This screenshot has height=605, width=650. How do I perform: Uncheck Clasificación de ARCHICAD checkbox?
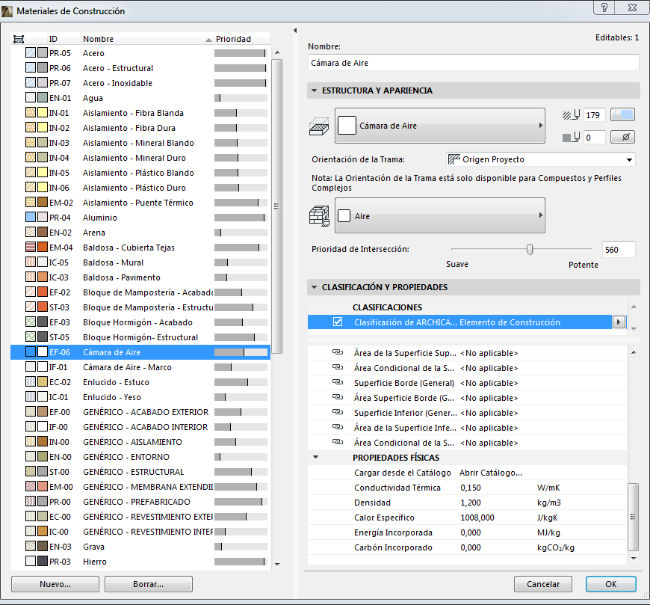[338, 322]
